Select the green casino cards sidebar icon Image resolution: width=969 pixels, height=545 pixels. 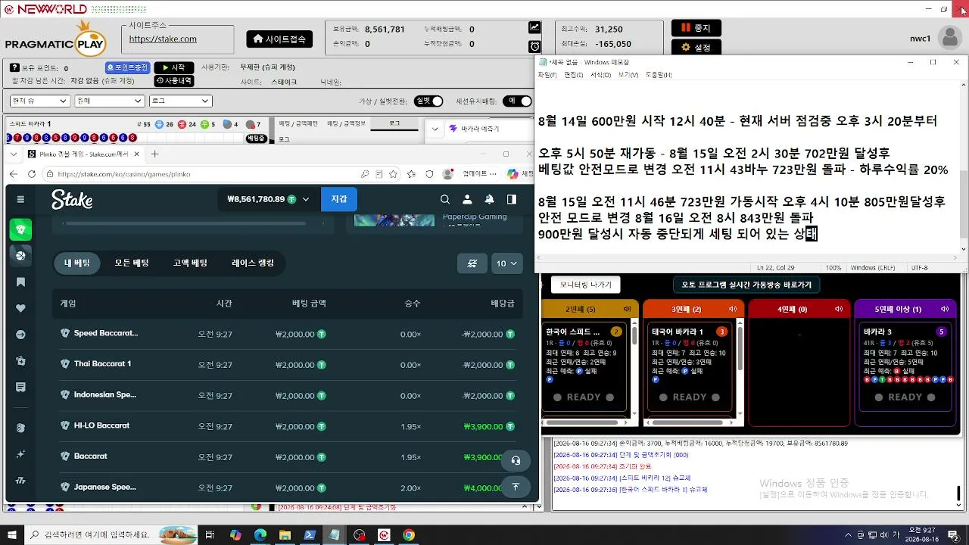[20, 229]
